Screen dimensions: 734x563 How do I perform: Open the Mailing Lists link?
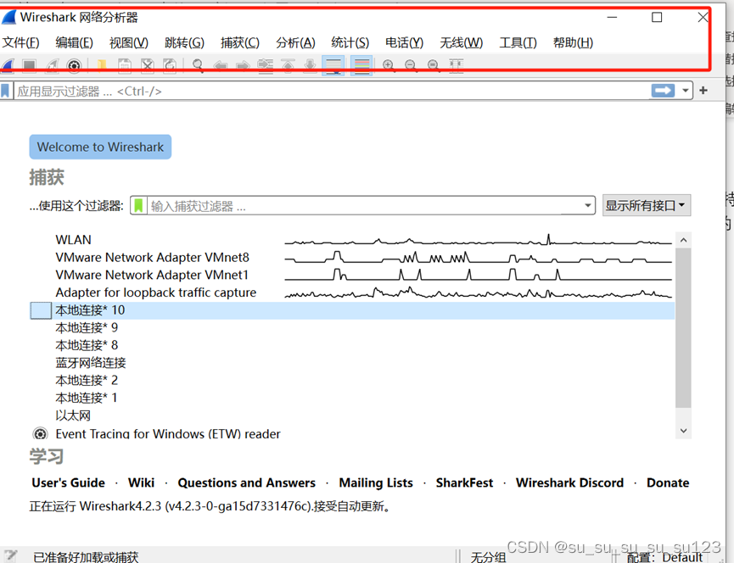click(x=376, y=482)
